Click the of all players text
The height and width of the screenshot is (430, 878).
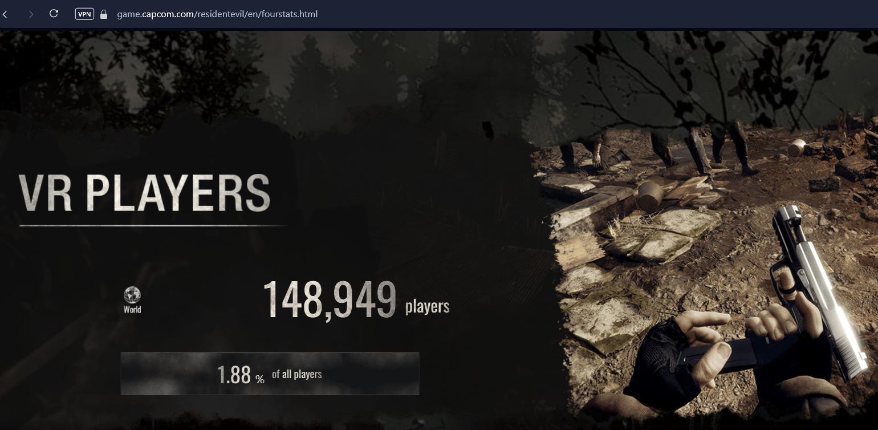click(297, 374)
